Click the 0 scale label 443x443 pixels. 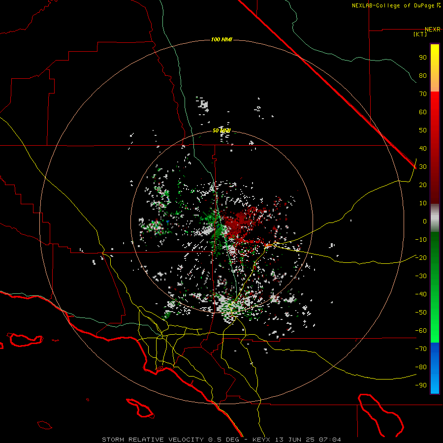[425, 221]
